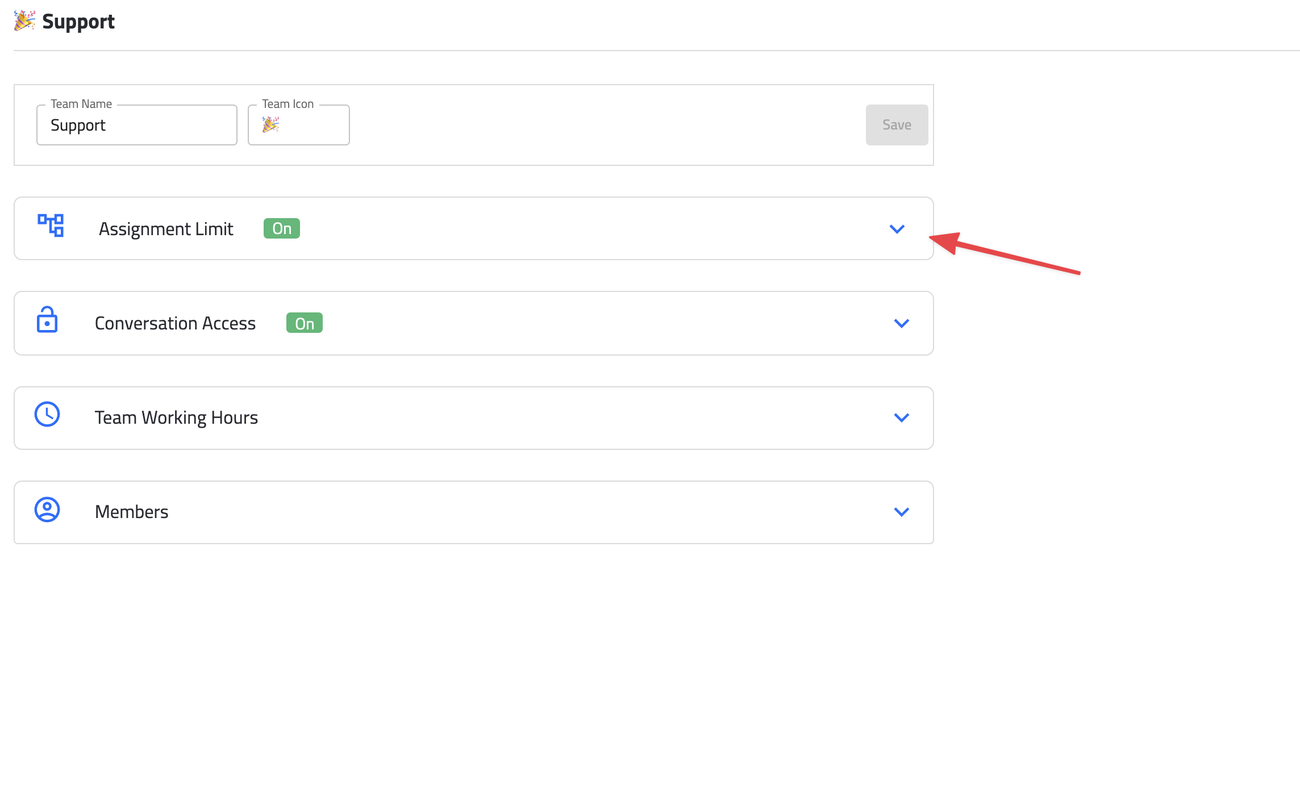Click the Members label

tap(132, 512)
